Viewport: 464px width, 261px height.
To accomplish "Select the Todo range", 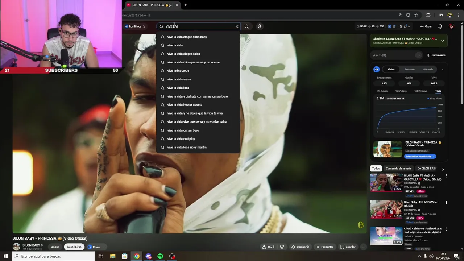I will [438, 91].
